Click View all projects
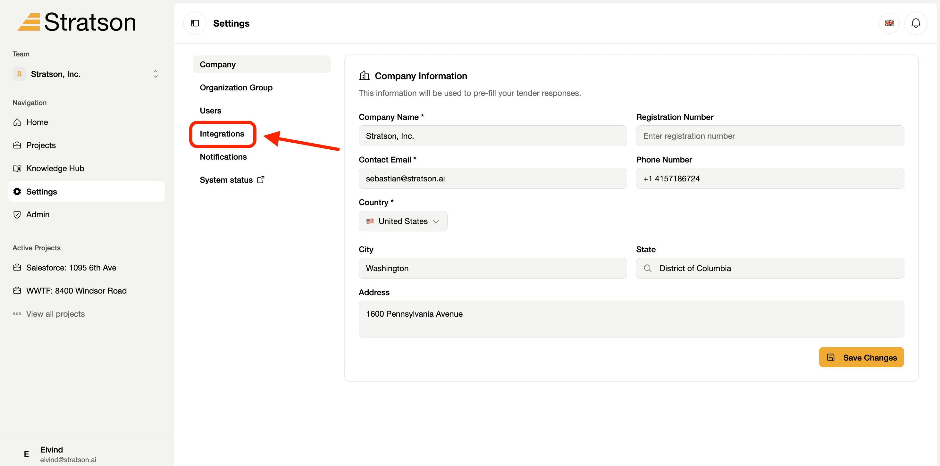This screenshot has width=940, height=466. tap(87, 314)
